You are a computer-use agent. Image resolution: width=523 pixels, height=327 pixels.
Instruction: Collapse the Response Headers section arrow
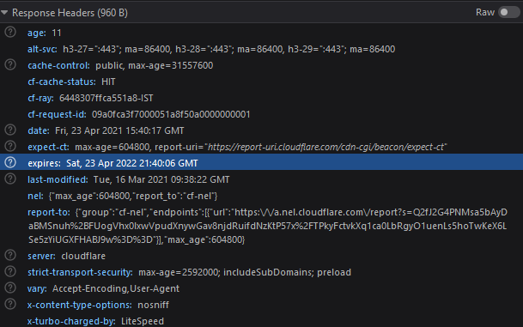[4, 13]
